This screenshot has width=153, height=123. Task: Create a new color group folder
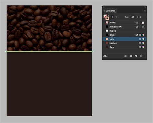(131, 56)
